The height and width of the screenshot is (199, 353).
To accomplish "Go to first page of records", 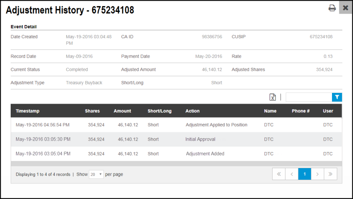I will pyautogui.click(x=279, y=174).
